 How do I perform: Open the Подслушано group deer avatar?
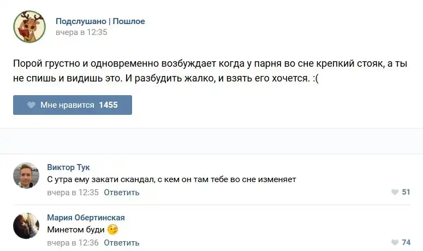(x=29, y=27)
